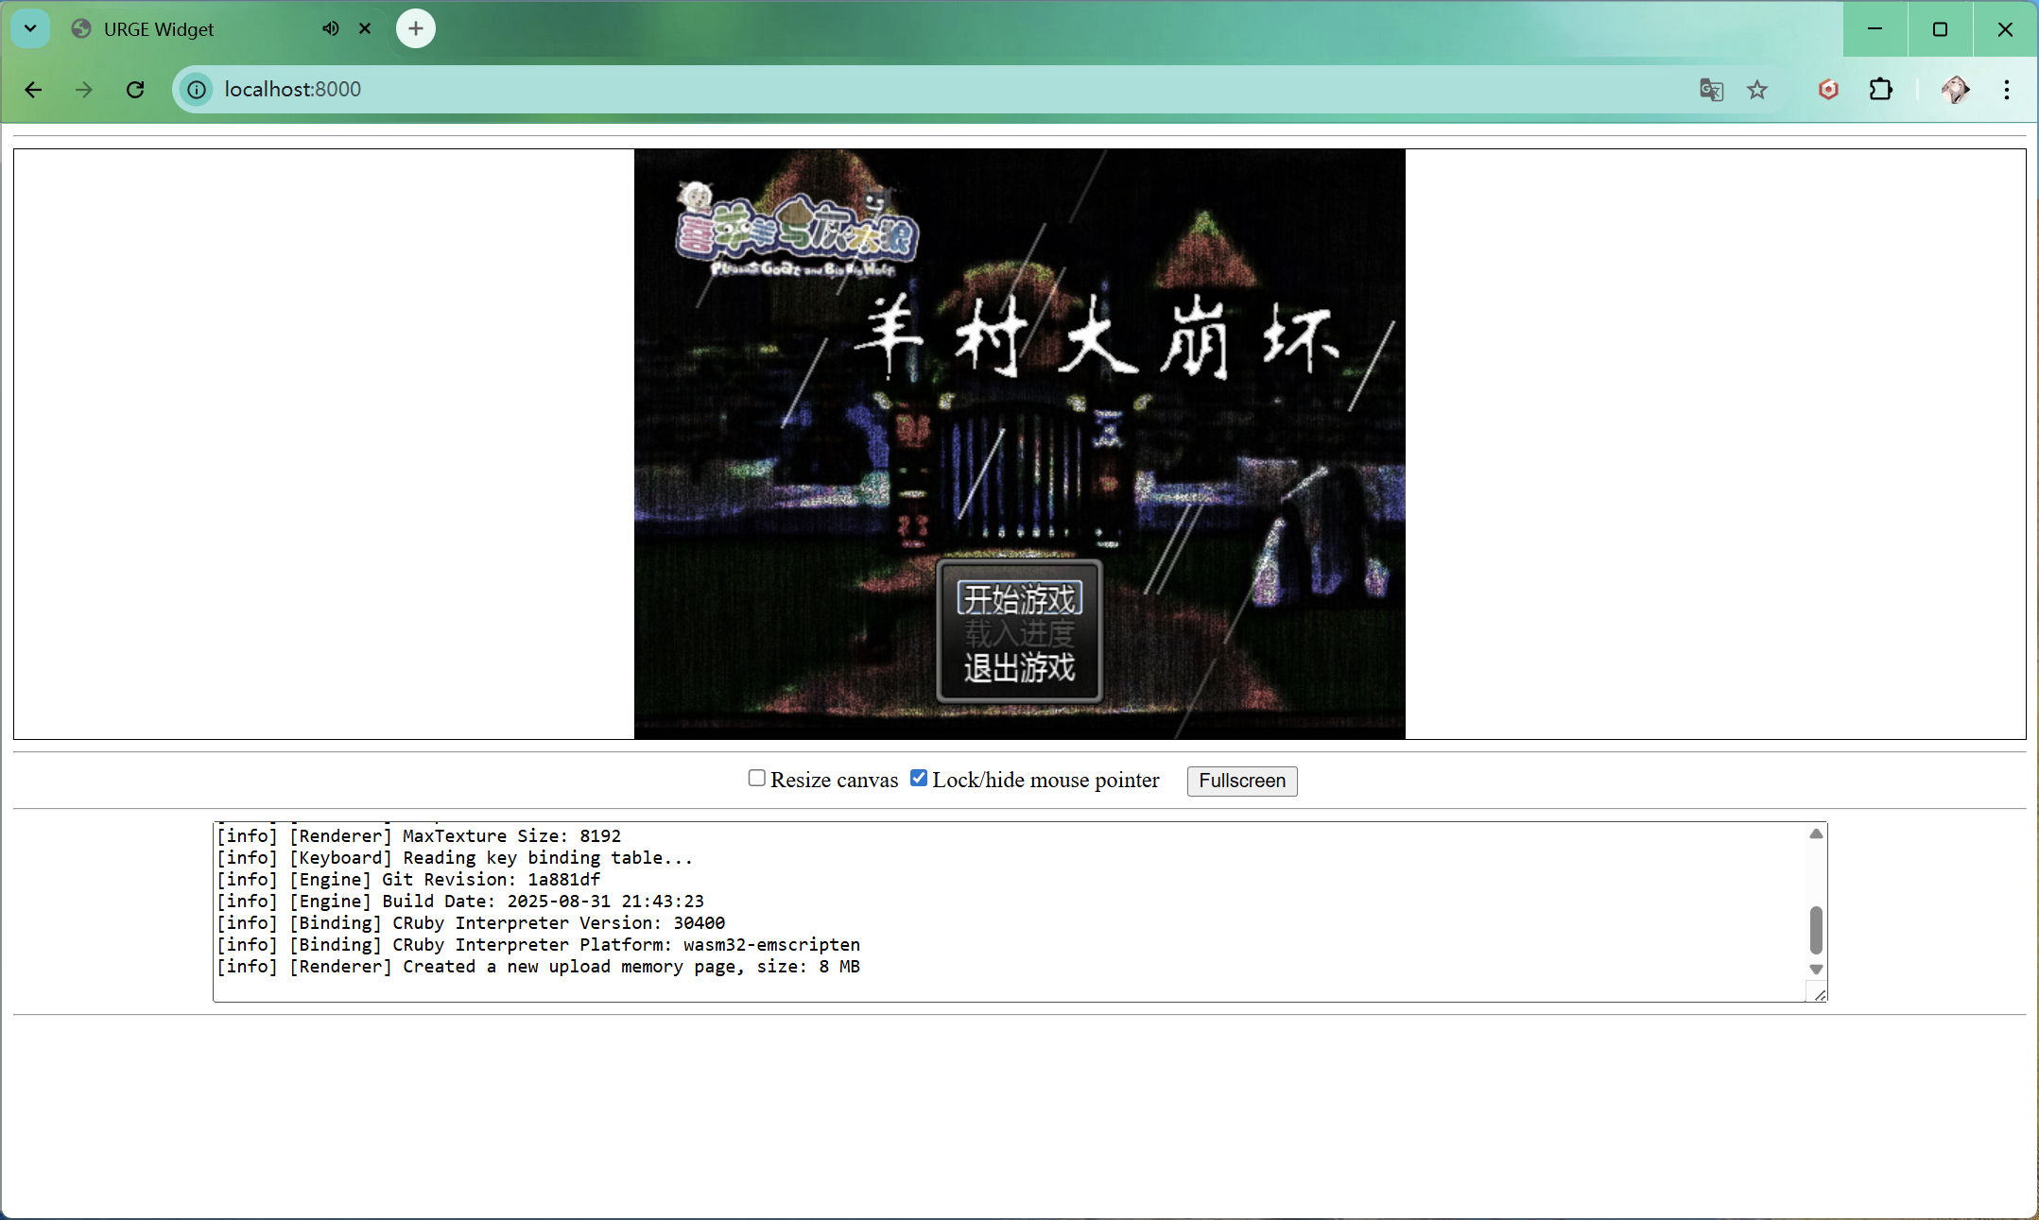Click the 'MaxTexture Size: 8192' log line
The image size is (2039, 1220).
point(419,836)
